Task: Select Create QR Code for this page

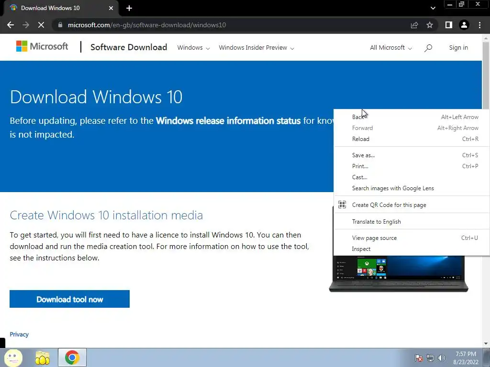Action: pyautogui.click(x=412, y=205)
